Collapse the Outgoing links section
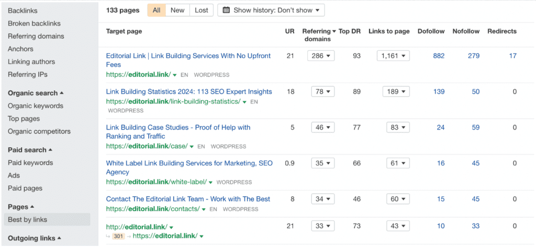 click(x=34, y=238)
